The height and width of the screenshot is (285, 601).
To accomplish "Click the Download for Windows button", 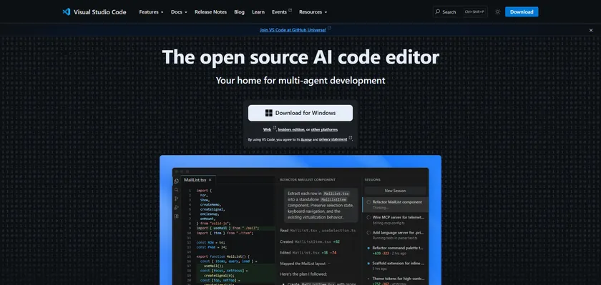I will click(300, 113).
